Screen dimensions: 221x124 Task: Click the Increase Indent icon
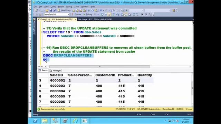click(146, 14)
